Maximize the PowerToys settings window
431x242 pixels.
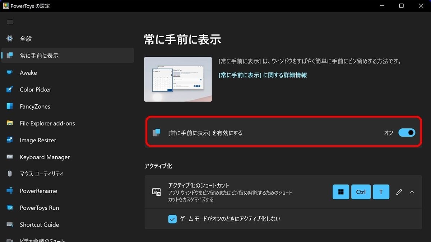(402, 6)
